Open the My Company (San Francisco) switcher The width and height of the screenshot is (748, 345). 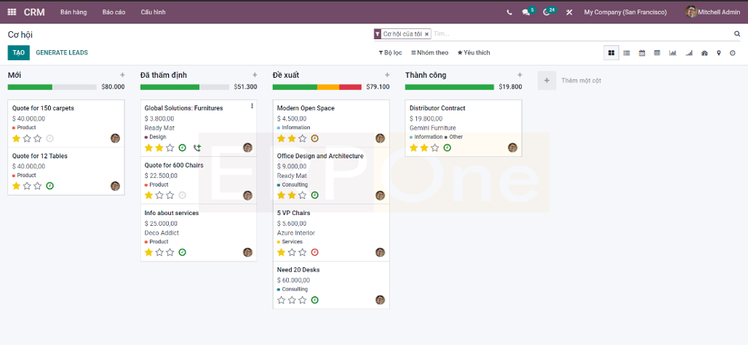[x=626, y=12]
